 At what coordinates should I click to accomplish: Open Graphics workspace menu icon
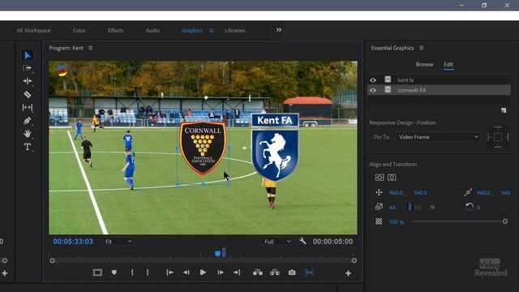(211, 30)
